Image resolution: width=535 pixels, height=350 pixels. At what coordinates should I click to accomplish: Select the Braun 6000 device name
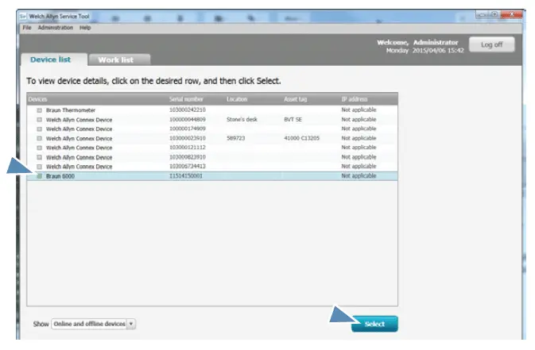[60, 176]
